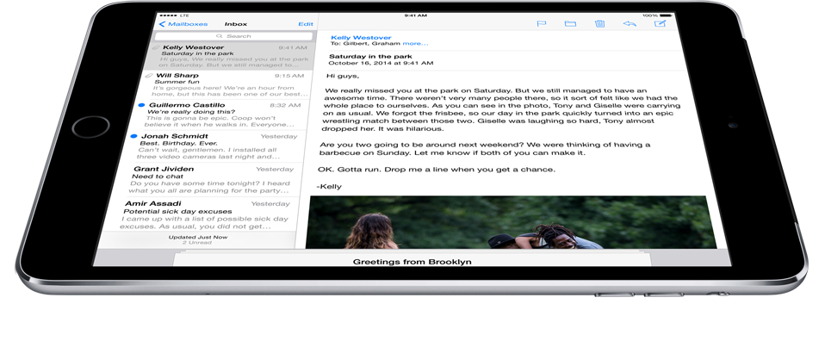Expand recipients with the more… link
Viewport: 825px width, 341px height.
click(416, 44)
